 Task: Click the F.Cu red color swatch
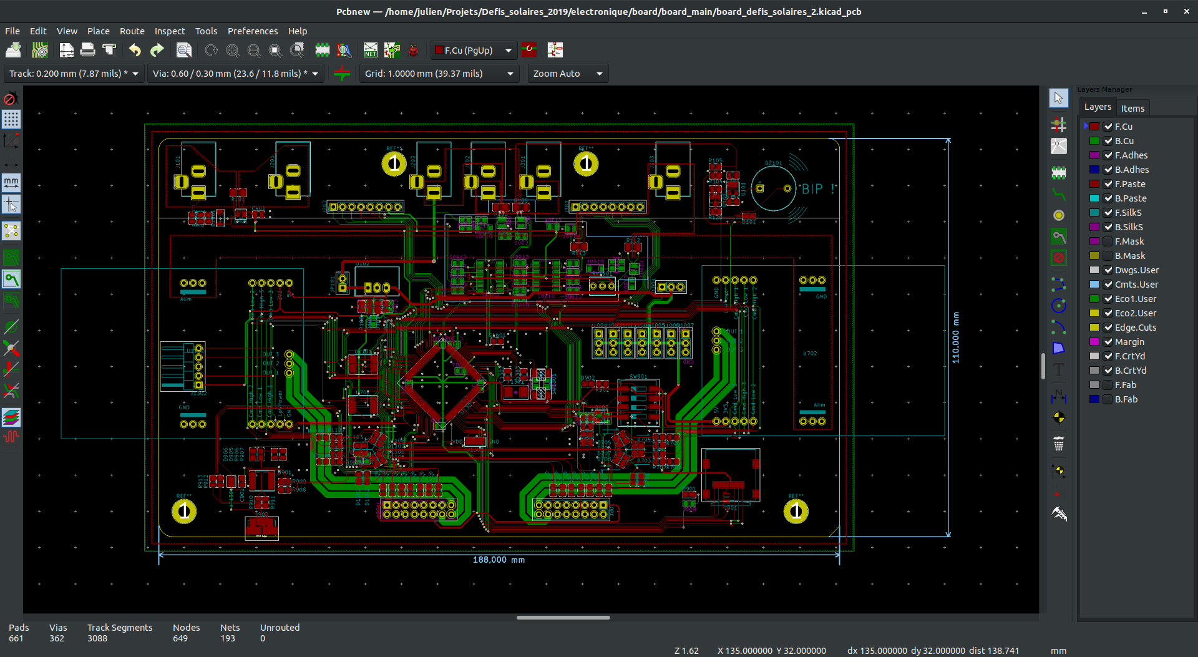pyautogui.click(x=1094, y=127)
